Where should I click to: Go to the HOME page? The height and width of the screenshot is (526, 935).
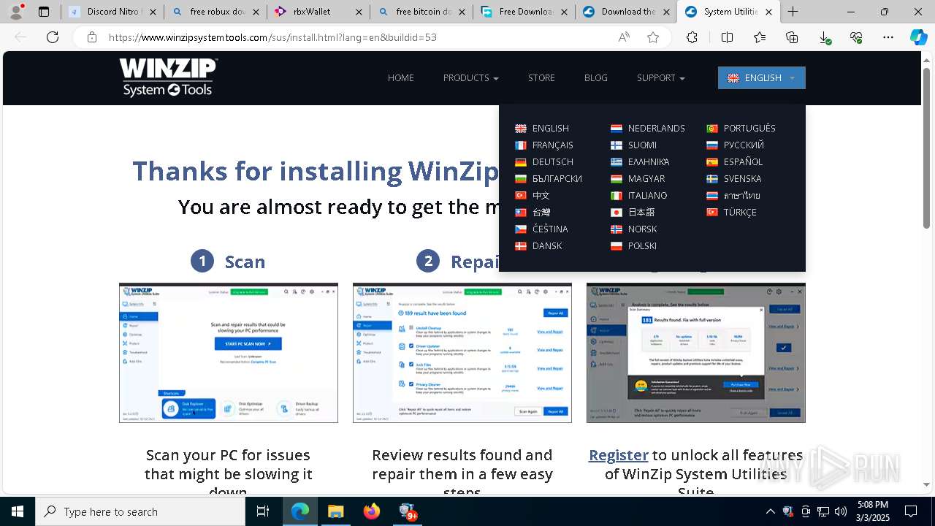click(x=401, y=77)
